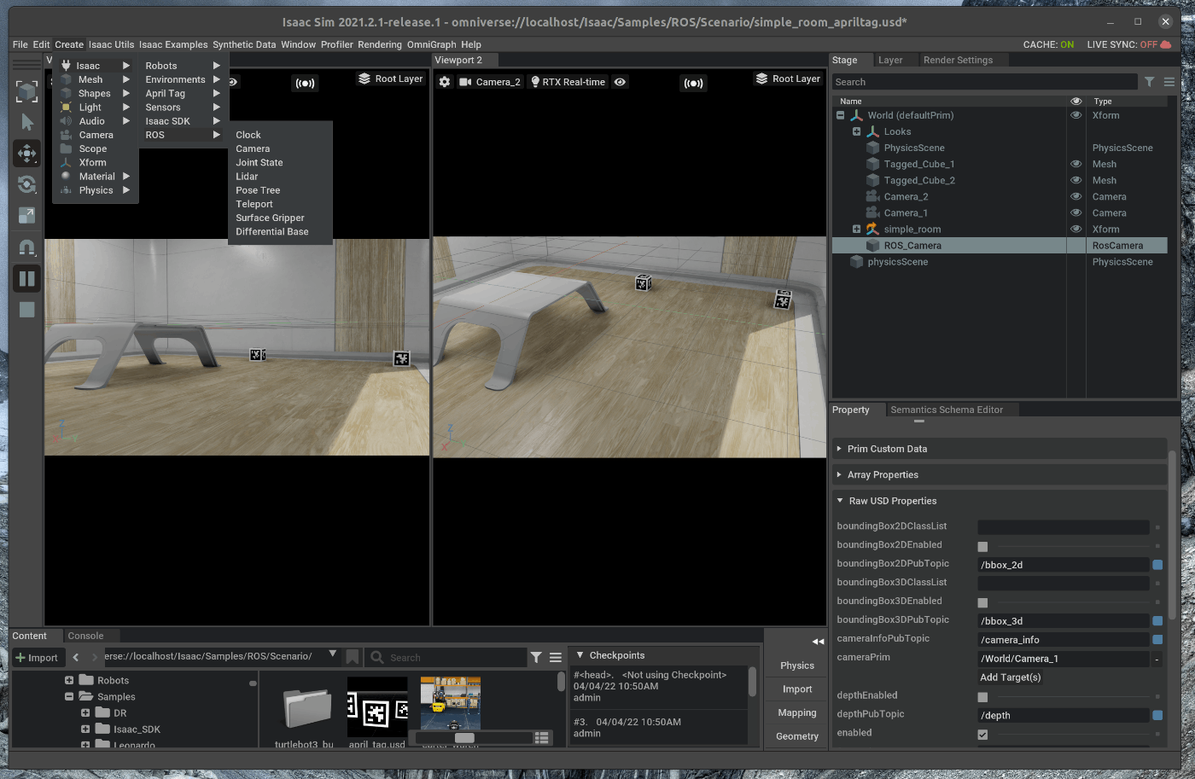1195x779 pixels.
Task: Choose Camera in the ROS submenu
Action: click(x=253, y=148)
